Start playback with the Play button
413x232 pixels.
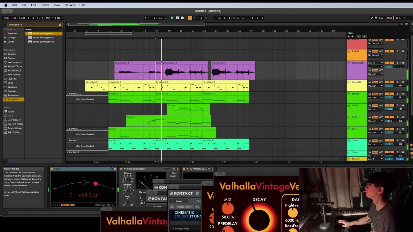(172, 18)
